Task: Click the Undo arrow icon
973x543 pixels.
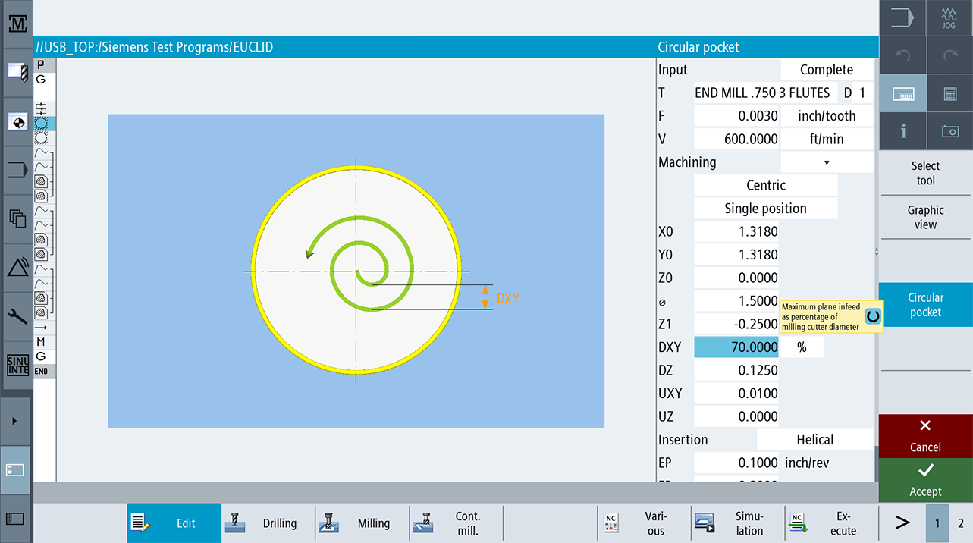Action: tap(902, 55)
